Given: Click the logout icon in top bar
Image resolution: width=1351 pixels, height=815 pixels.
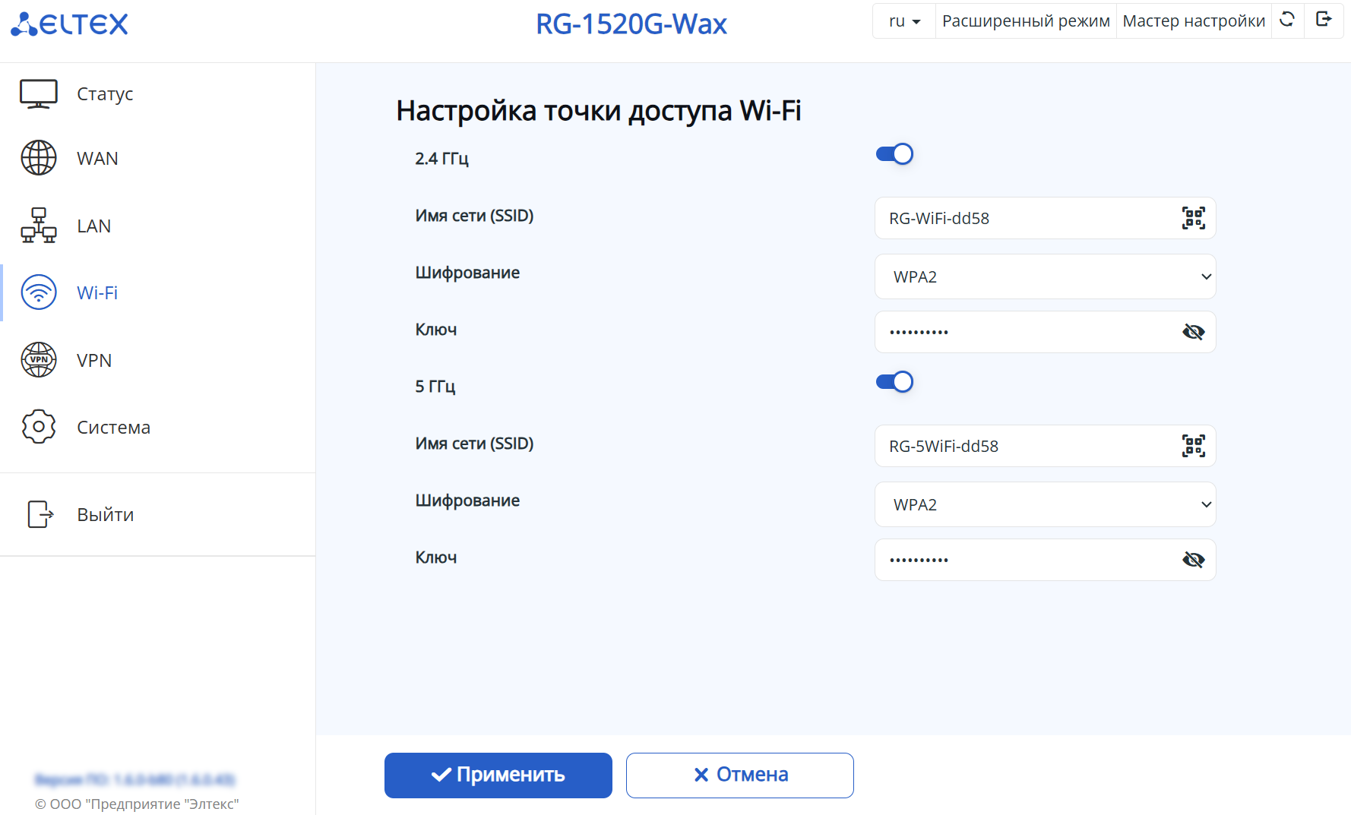Looking at the screenshot, I should [x=1324, y=20].
